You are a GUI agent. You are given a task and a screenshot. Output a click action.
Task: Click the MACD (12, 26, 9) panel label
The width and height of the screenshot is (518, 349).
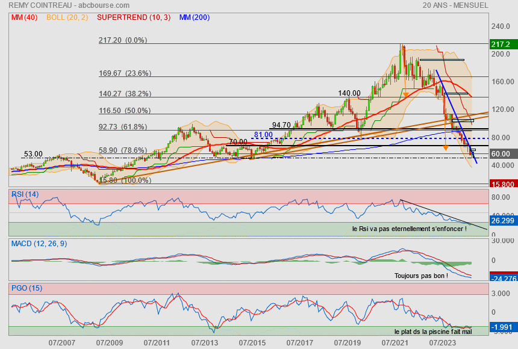point(39,244)
